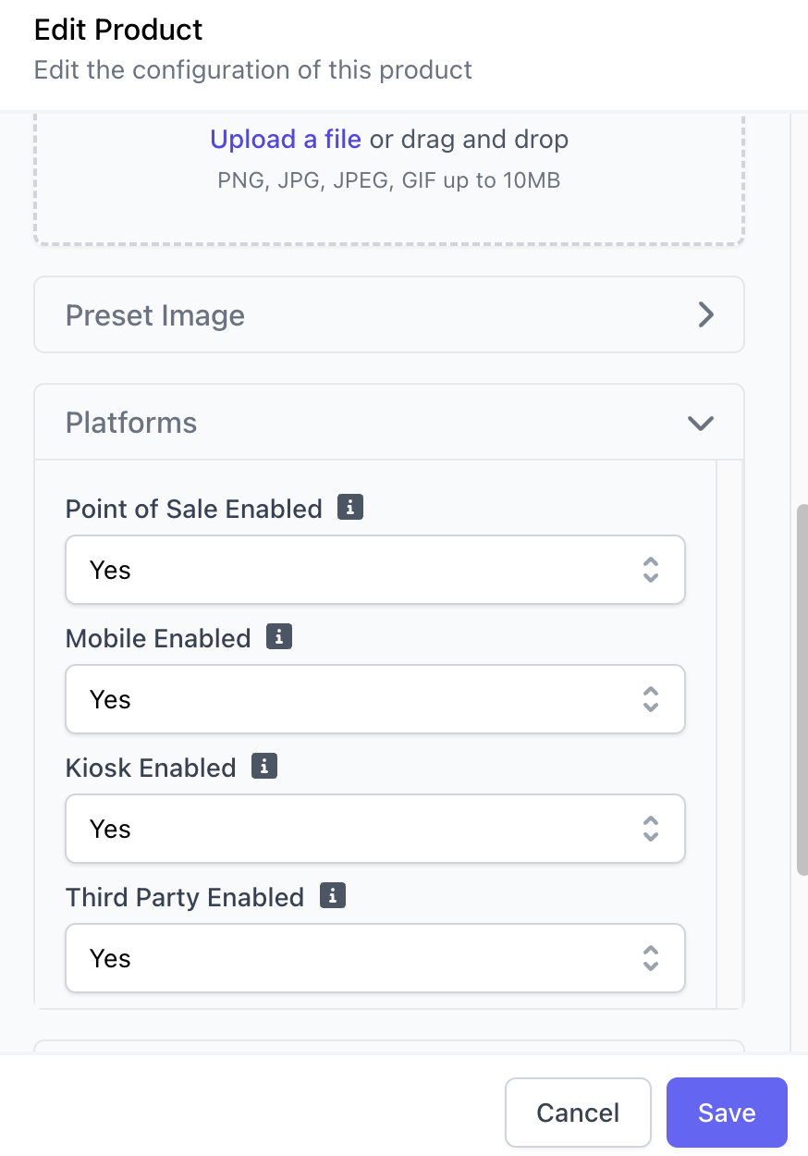Viewport: 808px width, 1156px height.
Task: Click the Third Party select arrows
Action: pyautogui.click(x=651, y=958)
